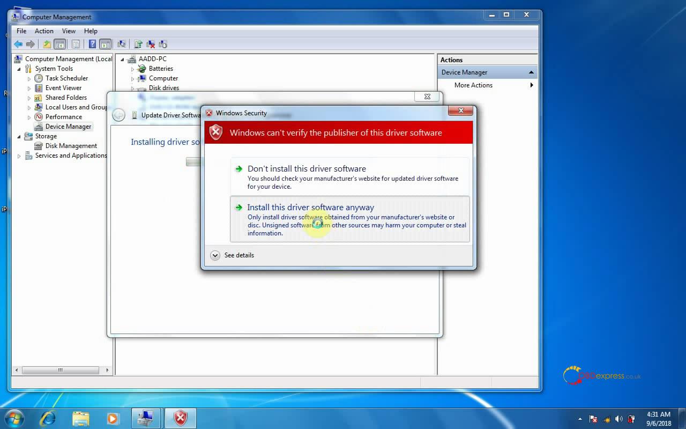Select Device Manager in console tree
Viewport: 686px width, 429px height.
pos(68,127)
